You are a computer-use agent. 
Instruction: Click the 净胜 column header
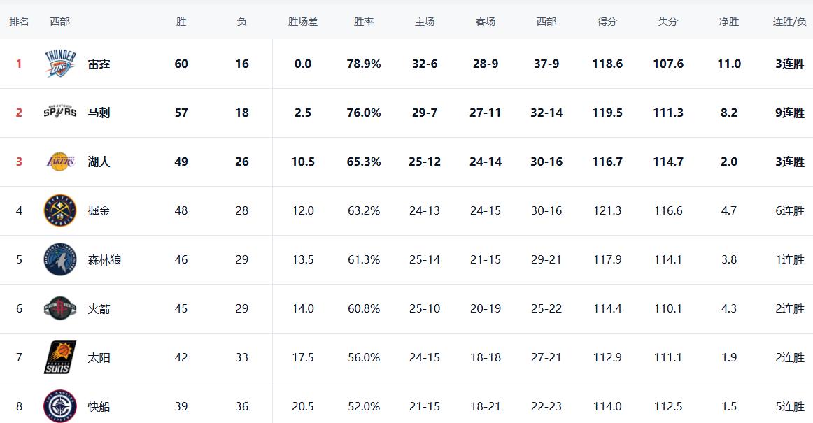pyautogui.click(x=729, y=22)
